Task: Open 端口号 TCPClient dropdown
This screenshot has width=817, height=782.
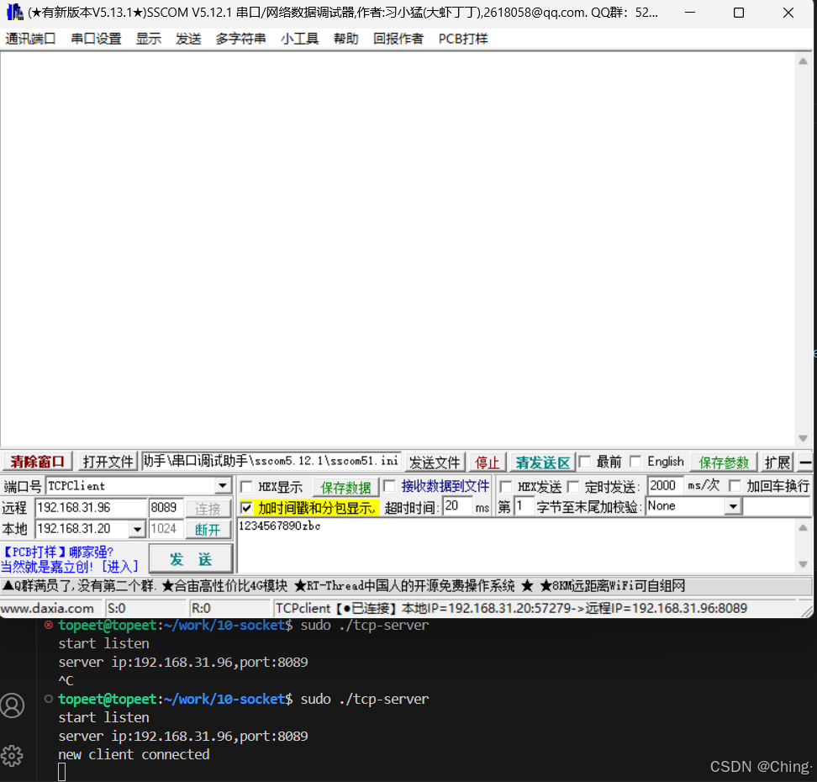Action: point(223,486)
